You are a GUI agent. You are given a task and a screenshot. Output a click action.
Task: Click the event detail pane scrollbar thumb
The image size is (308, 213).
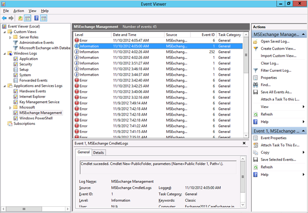[x=243, y=176]
